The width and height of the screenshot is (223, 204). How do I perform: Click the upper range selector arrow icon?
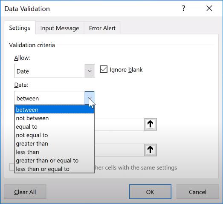[x=151, y=124]
